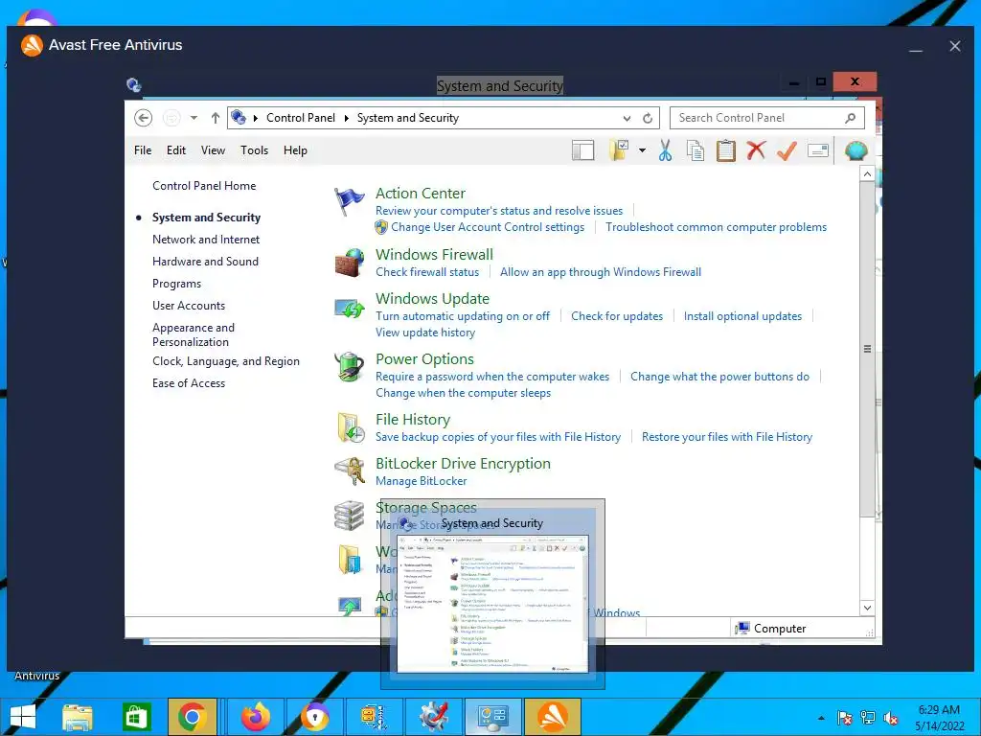Expand the arrow after Control Panel breadcrumb
Image resolution: width=981 pixels, height=736 pixels.
[x=347, y=118]
